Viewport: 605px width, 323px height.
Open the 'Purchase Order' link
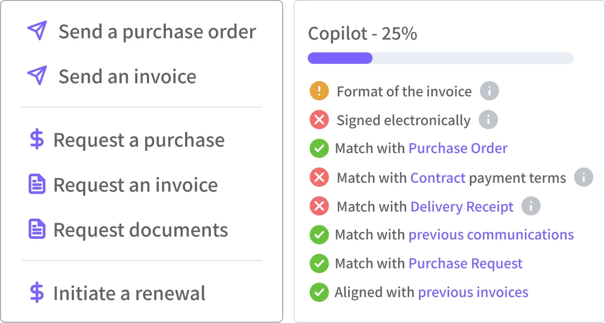[x=458, y=148]
